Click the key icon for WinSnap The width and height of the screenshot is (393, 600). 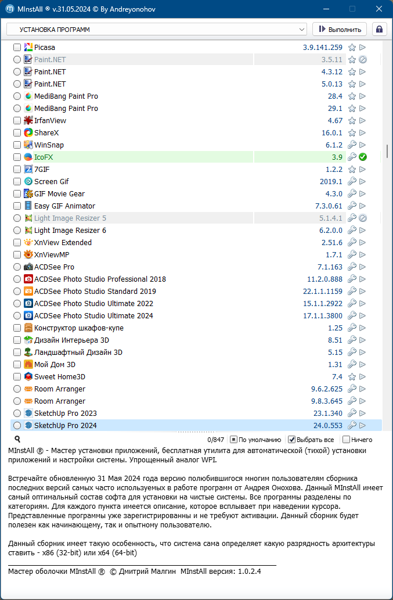point(352,145)
